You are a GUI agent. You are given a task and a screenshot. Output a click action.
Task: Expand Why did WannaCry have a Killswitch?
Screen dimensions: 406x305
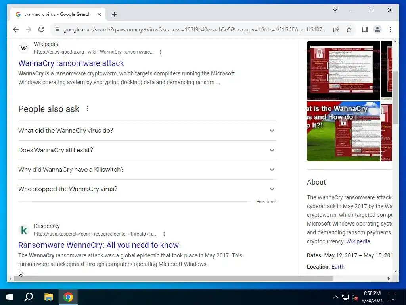(x=147, y=169)
